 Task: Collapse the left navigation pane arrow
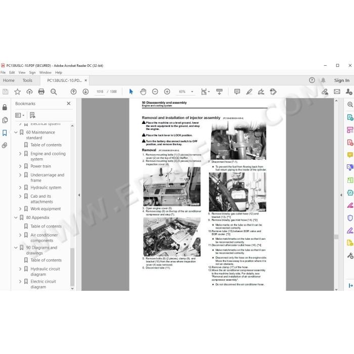[79, 195]
